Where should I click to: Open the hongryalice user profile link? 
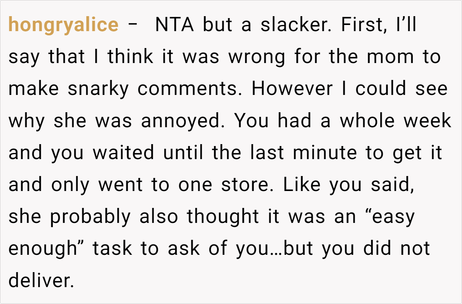pos(64,25)
